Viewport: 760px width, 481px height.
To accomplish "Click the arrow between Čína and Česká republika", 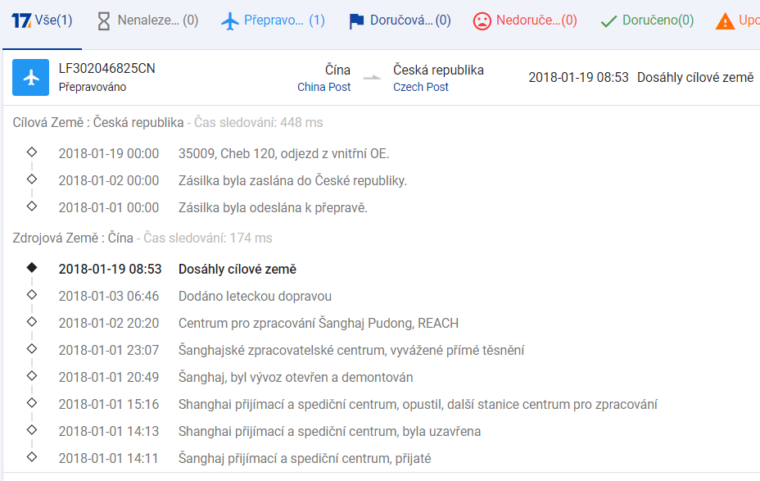I will [372, 78].
